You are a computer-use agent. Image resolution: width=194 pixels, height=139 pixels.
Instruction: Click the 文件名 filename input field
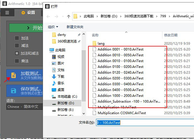144,123
